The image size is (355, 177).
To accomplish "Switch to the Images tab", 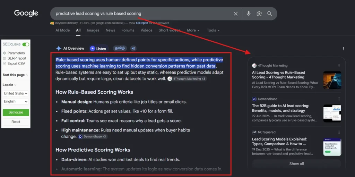I will 93,30.
